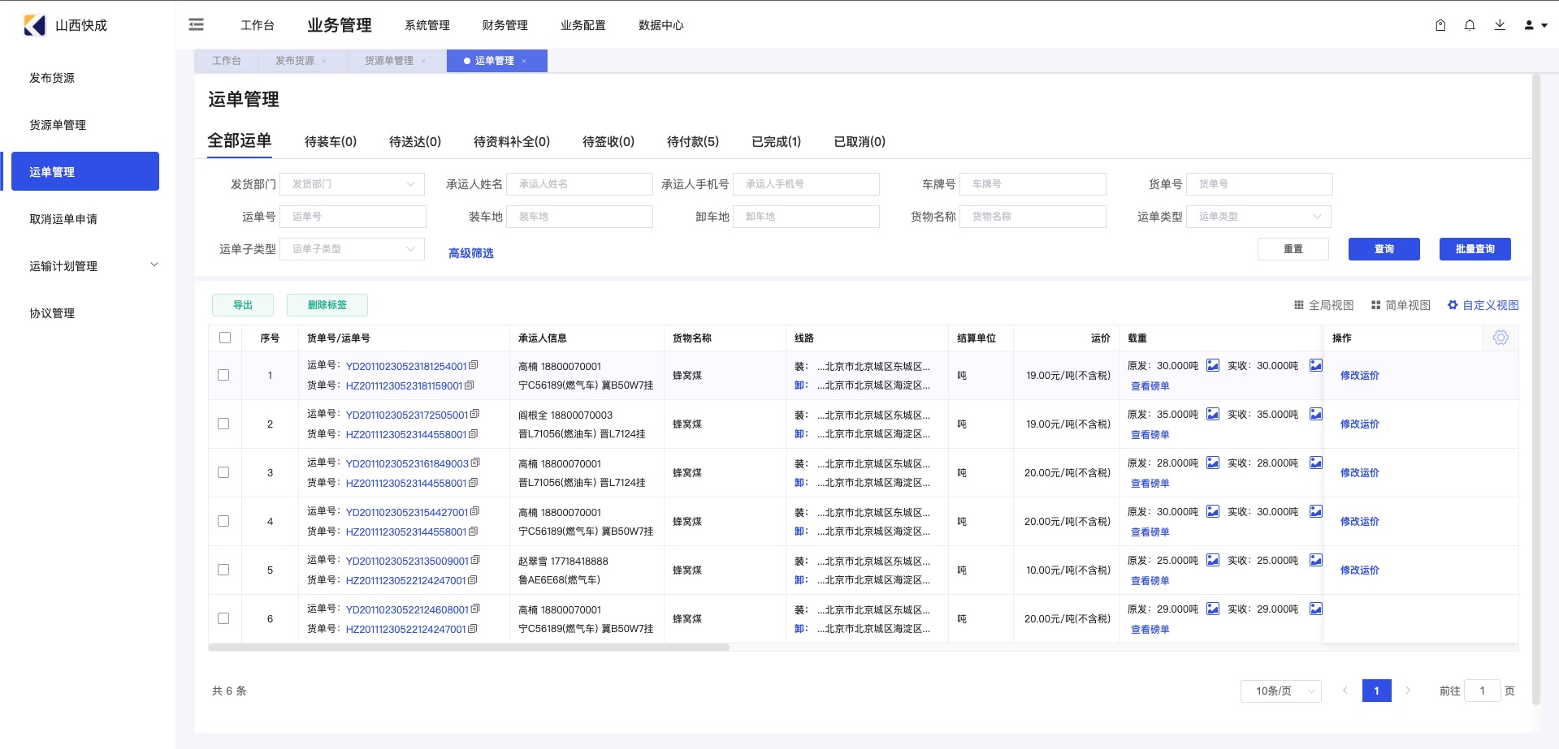The height and width of the screenshot is (749, 1559).
Task: Switch to 待装车(0) tab
Action: pos(331,141)
